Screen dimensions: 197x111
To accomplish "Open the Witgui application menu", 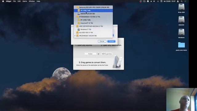I will (9, 1).
